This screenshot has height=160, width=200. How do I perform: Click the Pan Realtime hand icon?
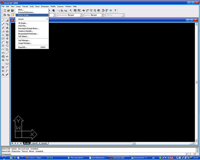coord(87,10)
